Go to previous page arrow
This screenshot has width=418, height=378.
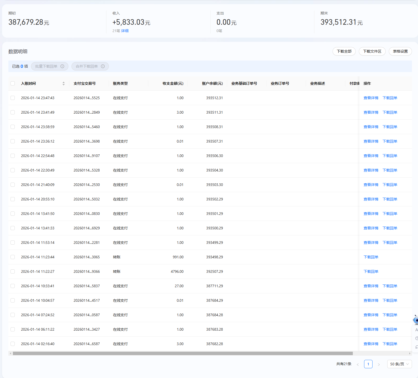(358, 364)
